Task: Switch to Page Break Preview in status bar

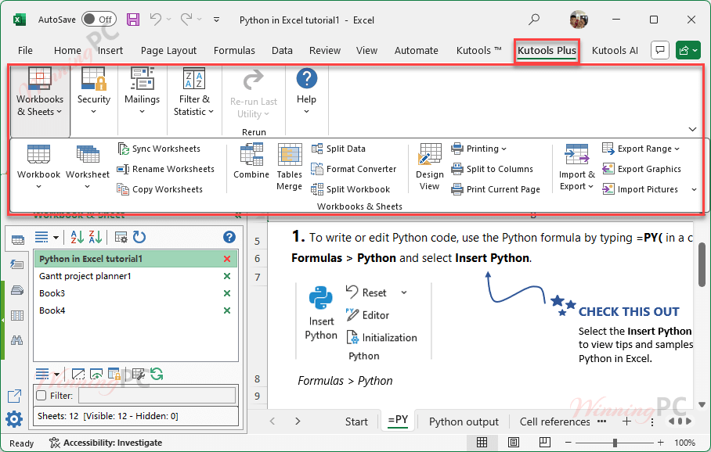Action: pyautogui.click(x=544, y=442)
